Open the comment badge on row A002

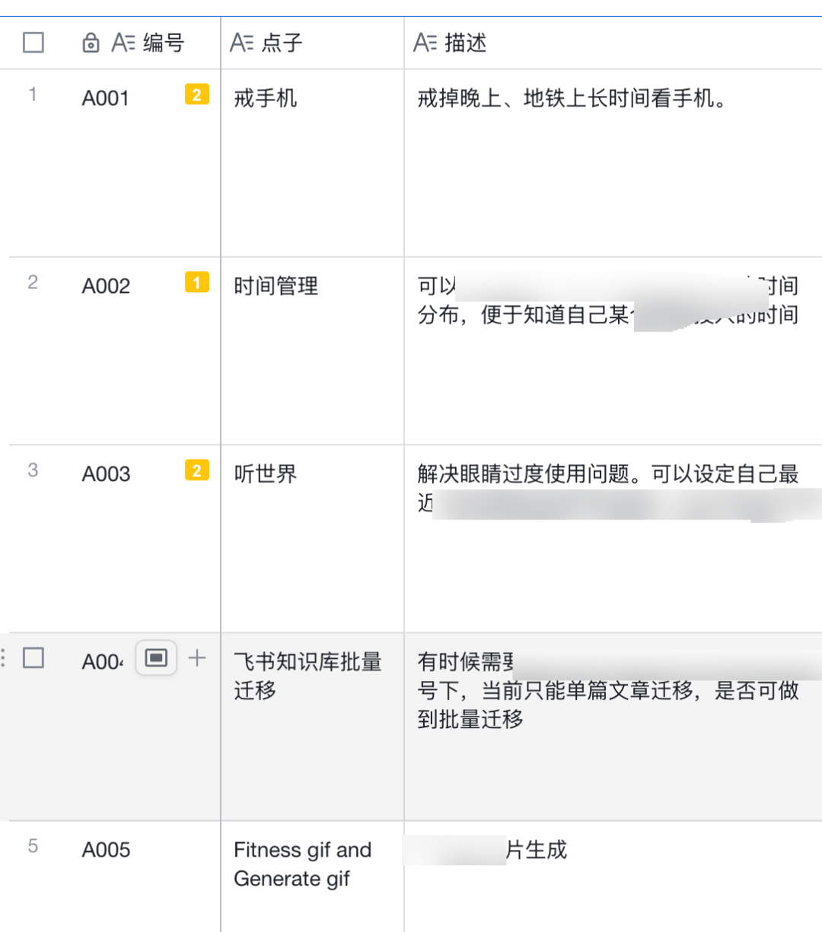pyautogui.click(x=196, y=282)
